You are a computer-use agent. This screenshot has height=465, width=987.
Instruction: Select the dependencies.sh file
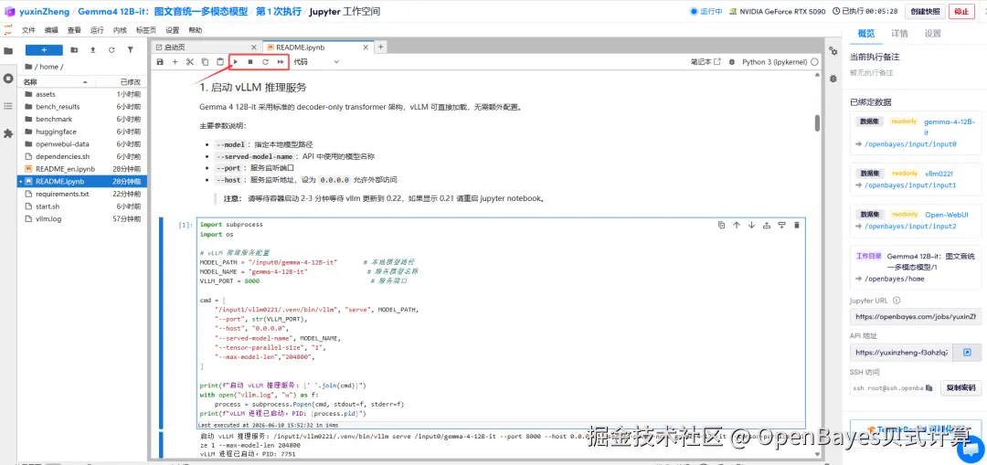82,157
